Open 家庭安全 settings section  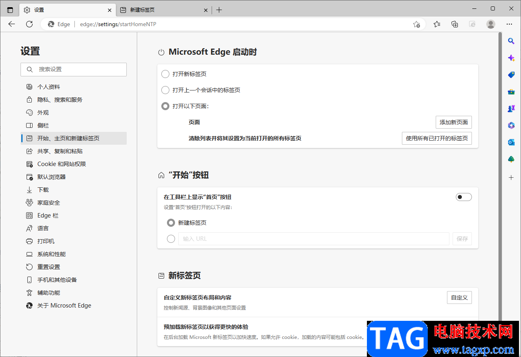click(74, 203)
